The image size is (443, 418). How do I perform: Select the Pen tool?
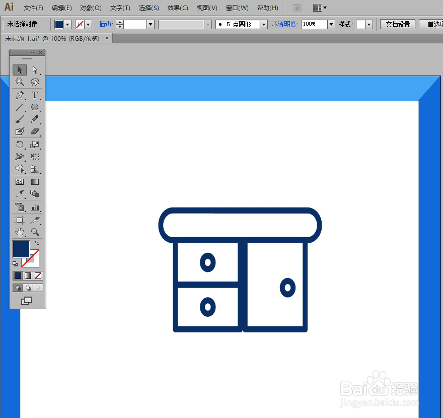pyautogui.click(x=20, y=95)
